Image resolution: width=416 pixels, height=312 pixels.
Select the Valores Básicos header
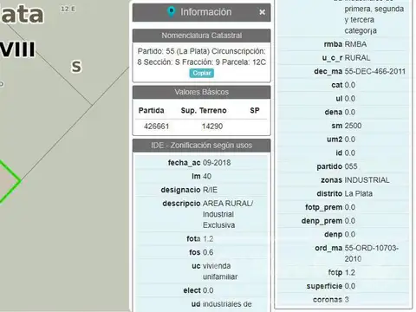coord(202,92)
